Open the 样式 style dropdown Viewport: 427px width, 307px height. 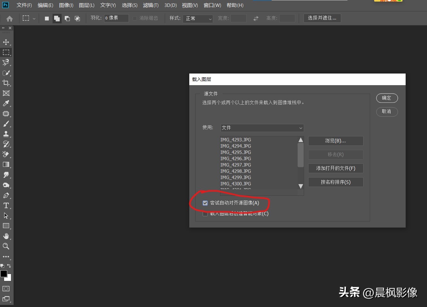198,19
